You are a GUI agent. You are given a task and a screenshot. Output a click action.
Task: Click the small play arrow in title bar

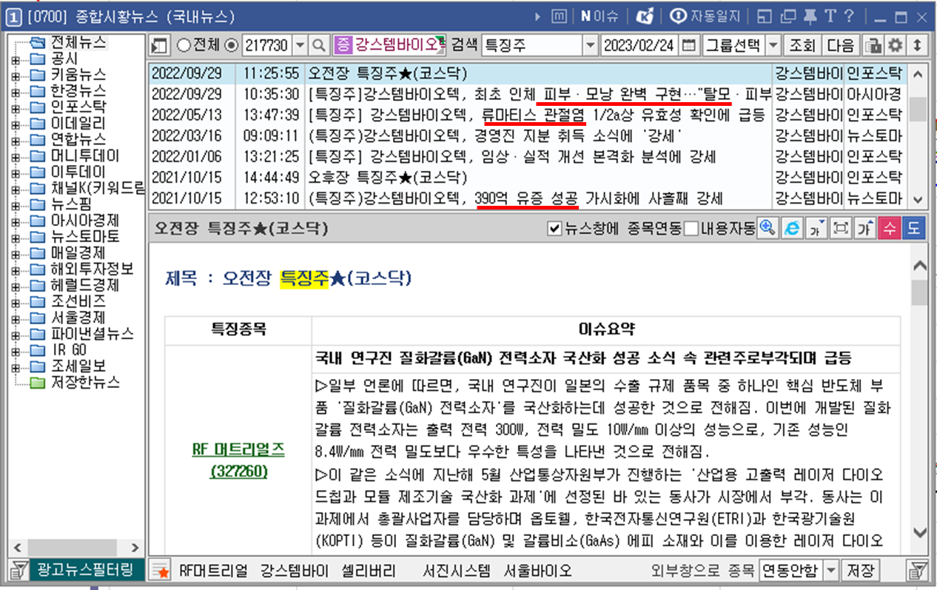pos(538,16)
